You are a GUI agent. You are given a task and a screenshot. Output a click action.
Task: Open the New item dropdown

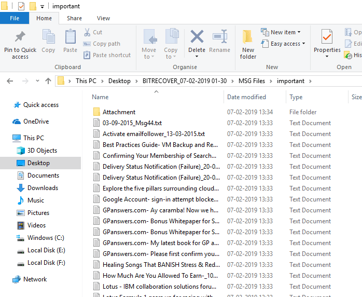281,32
